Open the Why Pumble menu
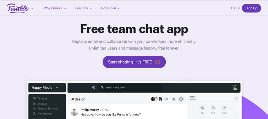The image size is (268, 119). click(x=55, y=8)
